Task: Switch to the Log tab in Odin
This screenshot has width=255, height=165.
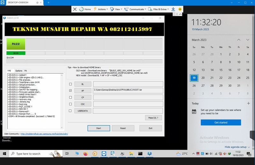Action: point(9,71)
